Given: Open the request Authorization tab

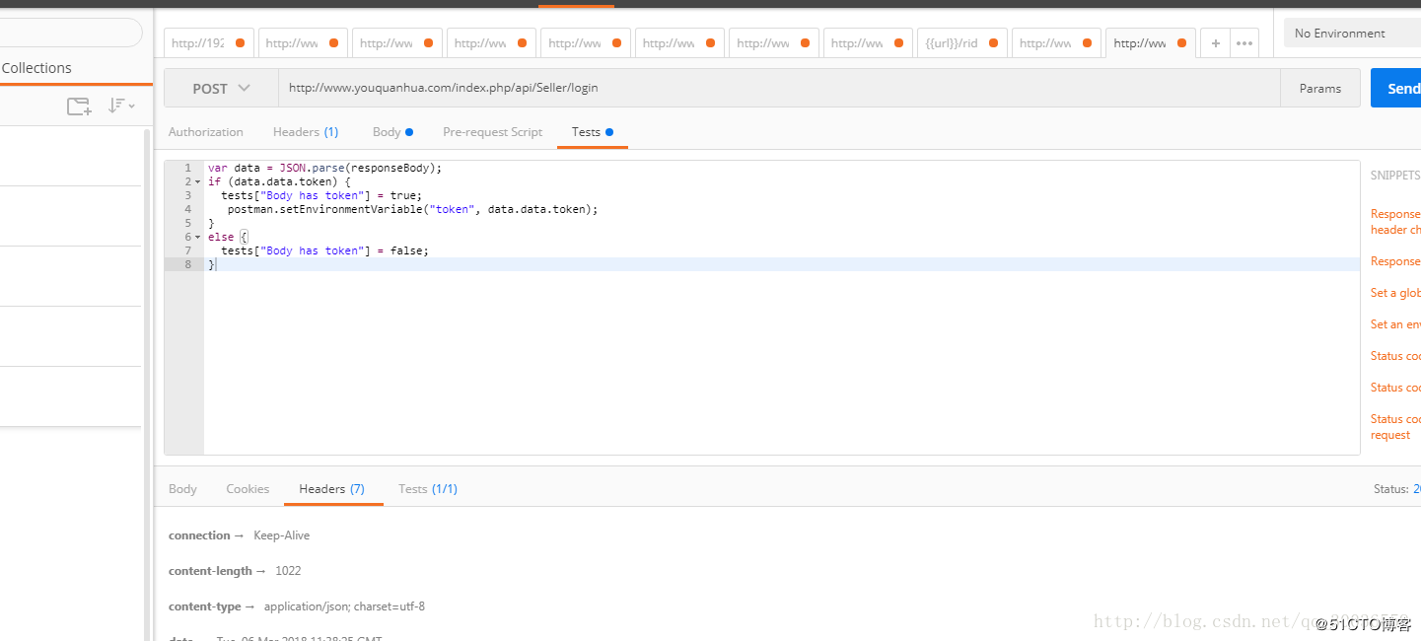Looking at the screenshot, I should [x=205, y=132].
